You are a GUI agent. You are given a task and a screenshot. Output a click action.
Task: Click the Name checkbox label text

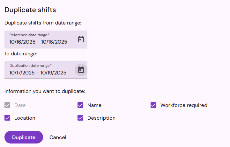click(x=94, y=105)
